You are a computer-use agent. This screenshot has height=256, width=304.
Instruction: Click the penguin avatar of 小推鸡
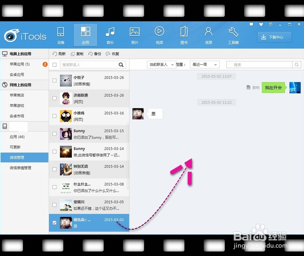click(66, 116)
